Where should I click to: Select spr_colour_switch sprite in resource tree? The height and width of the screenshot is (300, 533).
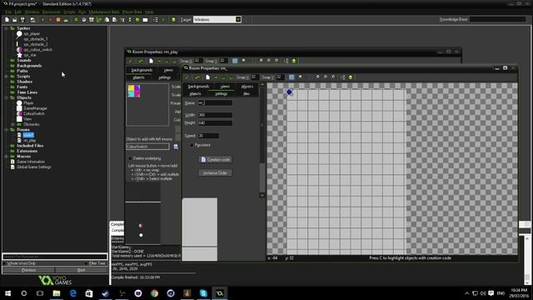pos(37,50)
